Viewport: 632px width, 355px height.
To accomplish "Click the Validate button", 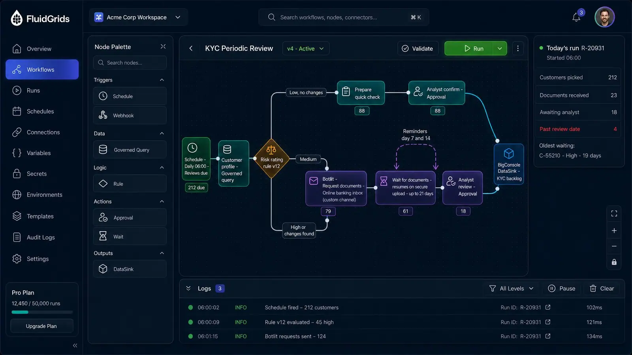I will (418, 49).
